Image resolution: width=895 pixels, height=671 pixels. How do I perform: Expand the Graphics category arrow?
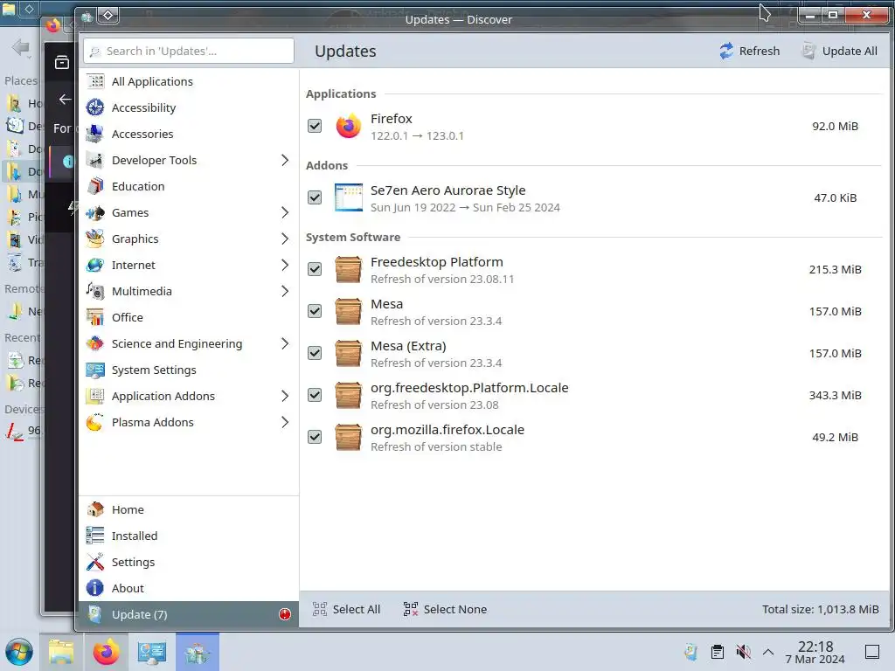point(285,239)
